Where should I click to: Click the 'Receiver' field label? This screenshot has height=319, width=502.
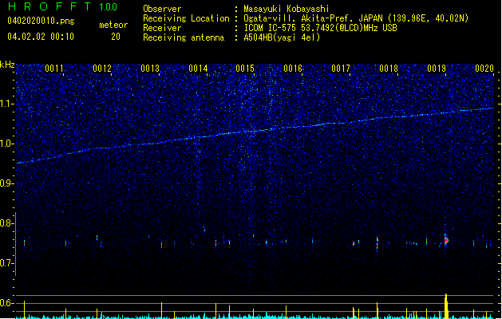[162, 28]
